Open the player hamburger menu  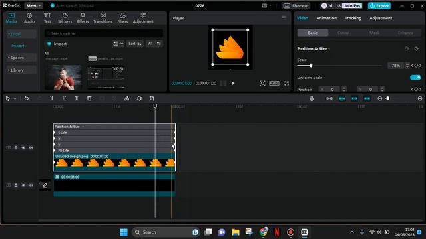284,18
